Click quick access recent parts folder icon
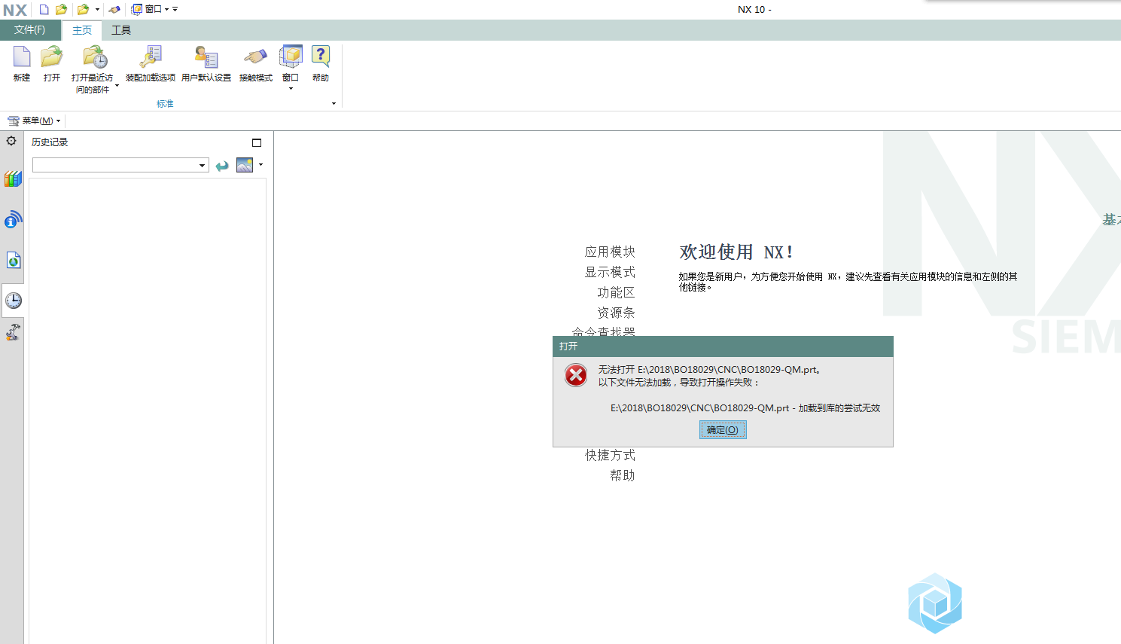Screen dimensions: 1121x644 click(x=84, y=9)
